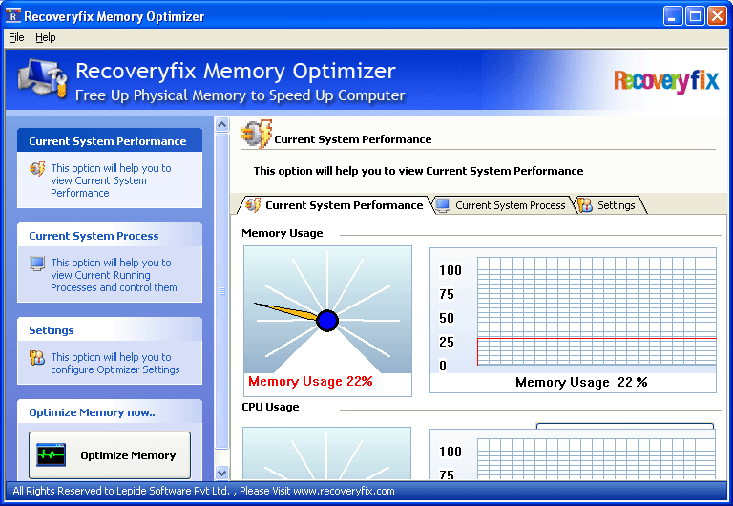Click 'view Current Running Processes' sidebar description
The image size is (733, 506).
pyautogui.click(x=114, y=275)
